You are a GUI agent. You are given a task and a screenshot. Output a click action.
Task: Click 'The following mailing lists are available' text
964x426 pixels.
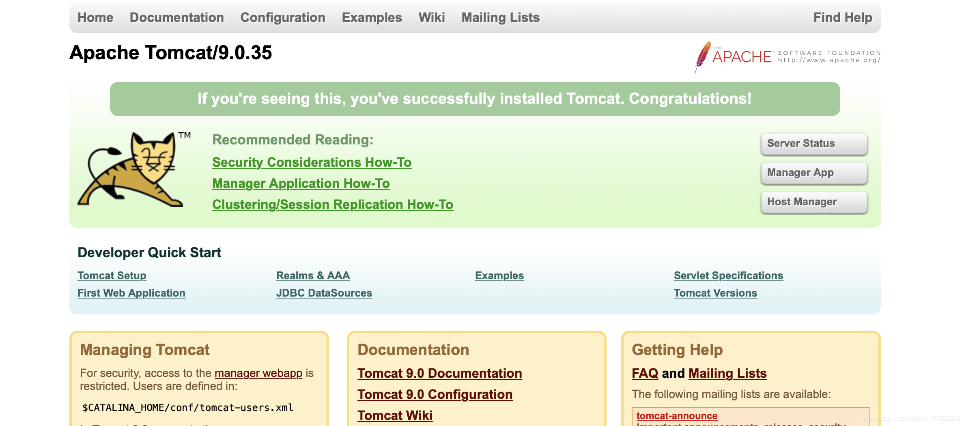coord(731,394)
